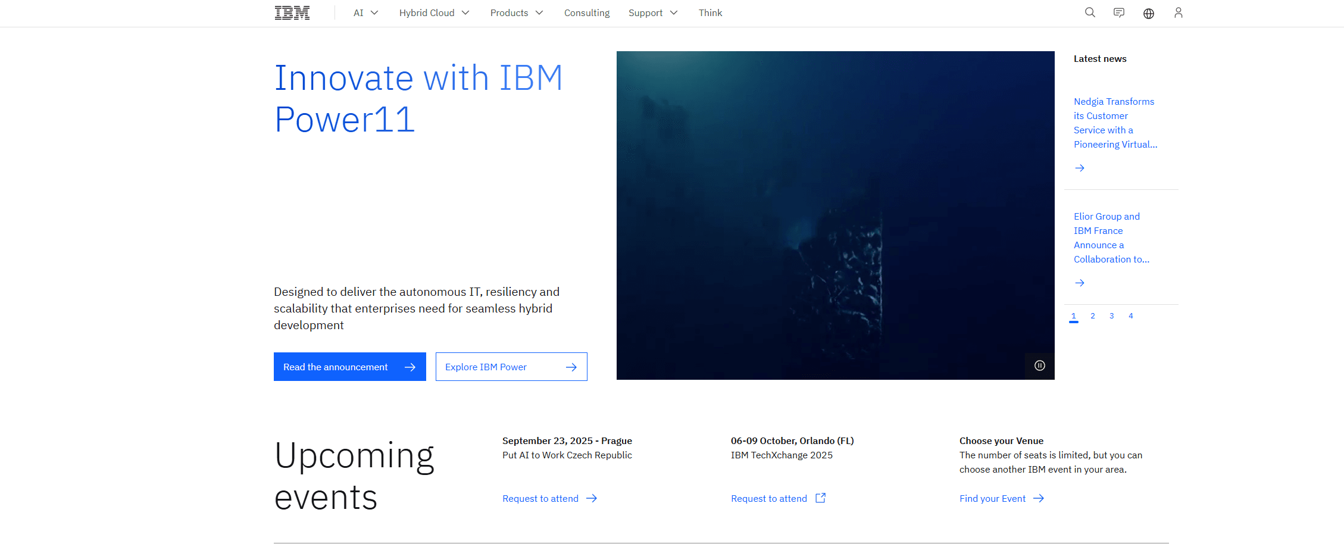The height and width of the screenshot is (550, 1344).
Task: Expand the Products menu chevron
Action: pos(539,12)
